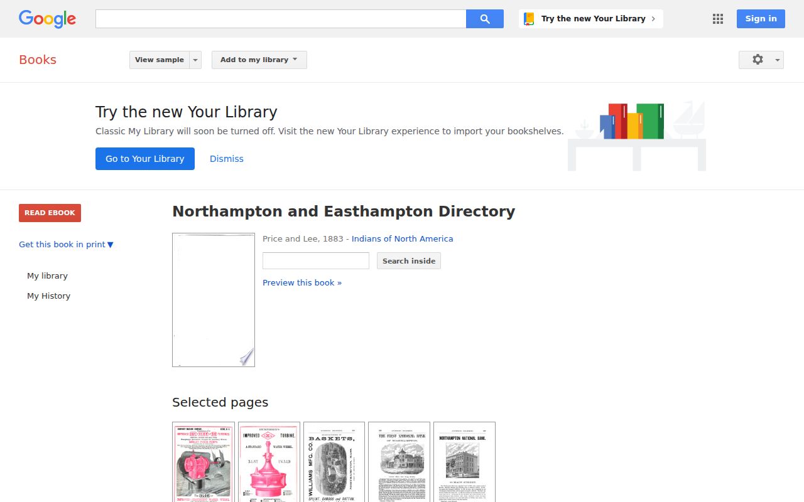Viewport: 804px width, 502px height.
Task: Open the View sample dropdown arrow
Action: pos(195,60)
